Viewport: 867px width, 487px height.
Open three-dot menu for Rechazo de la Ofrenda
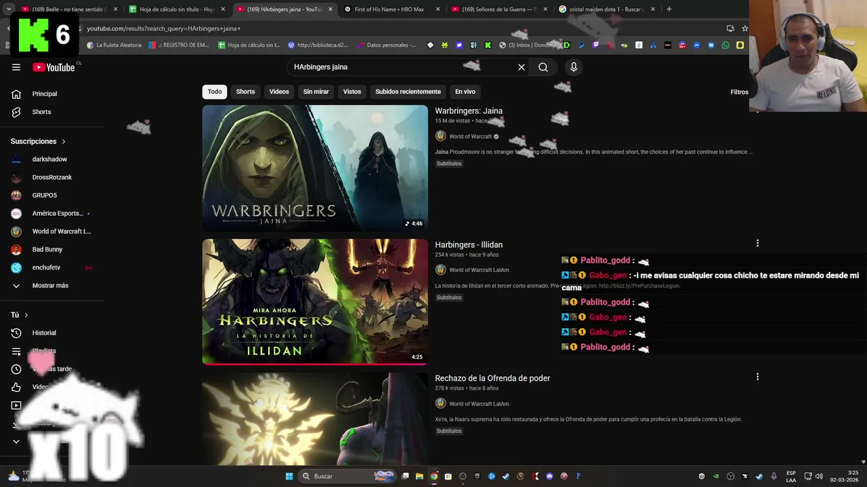pyautogui.click(x=757, y=377)
